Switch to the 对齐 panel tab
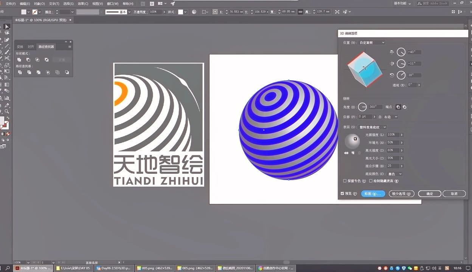 [31, 47]
